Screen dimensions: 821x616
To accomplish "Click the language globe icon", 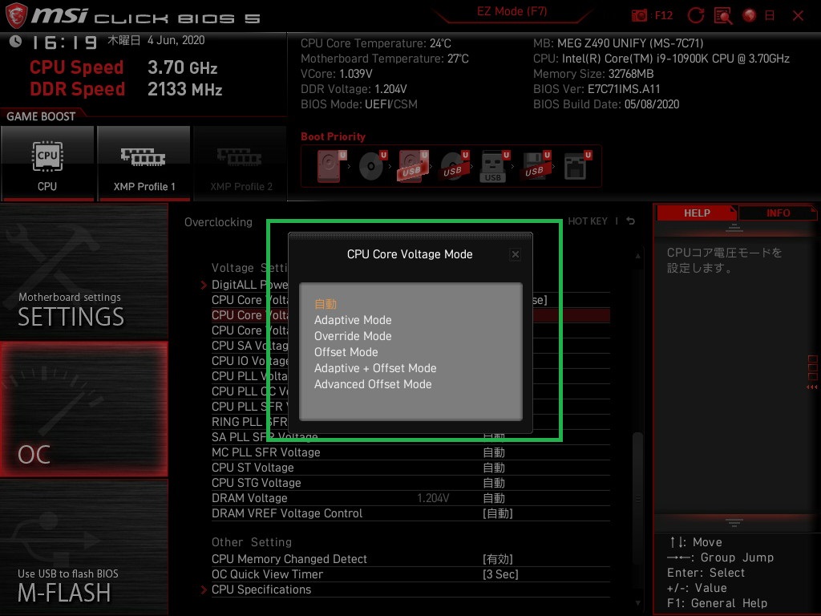I will (750, 15).
